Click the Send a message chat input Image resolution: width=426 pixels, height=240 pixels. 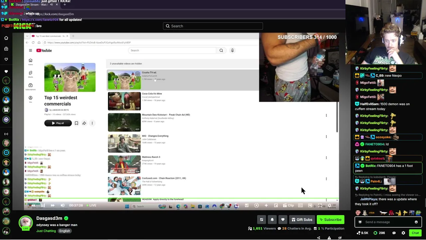coord(388,222)
